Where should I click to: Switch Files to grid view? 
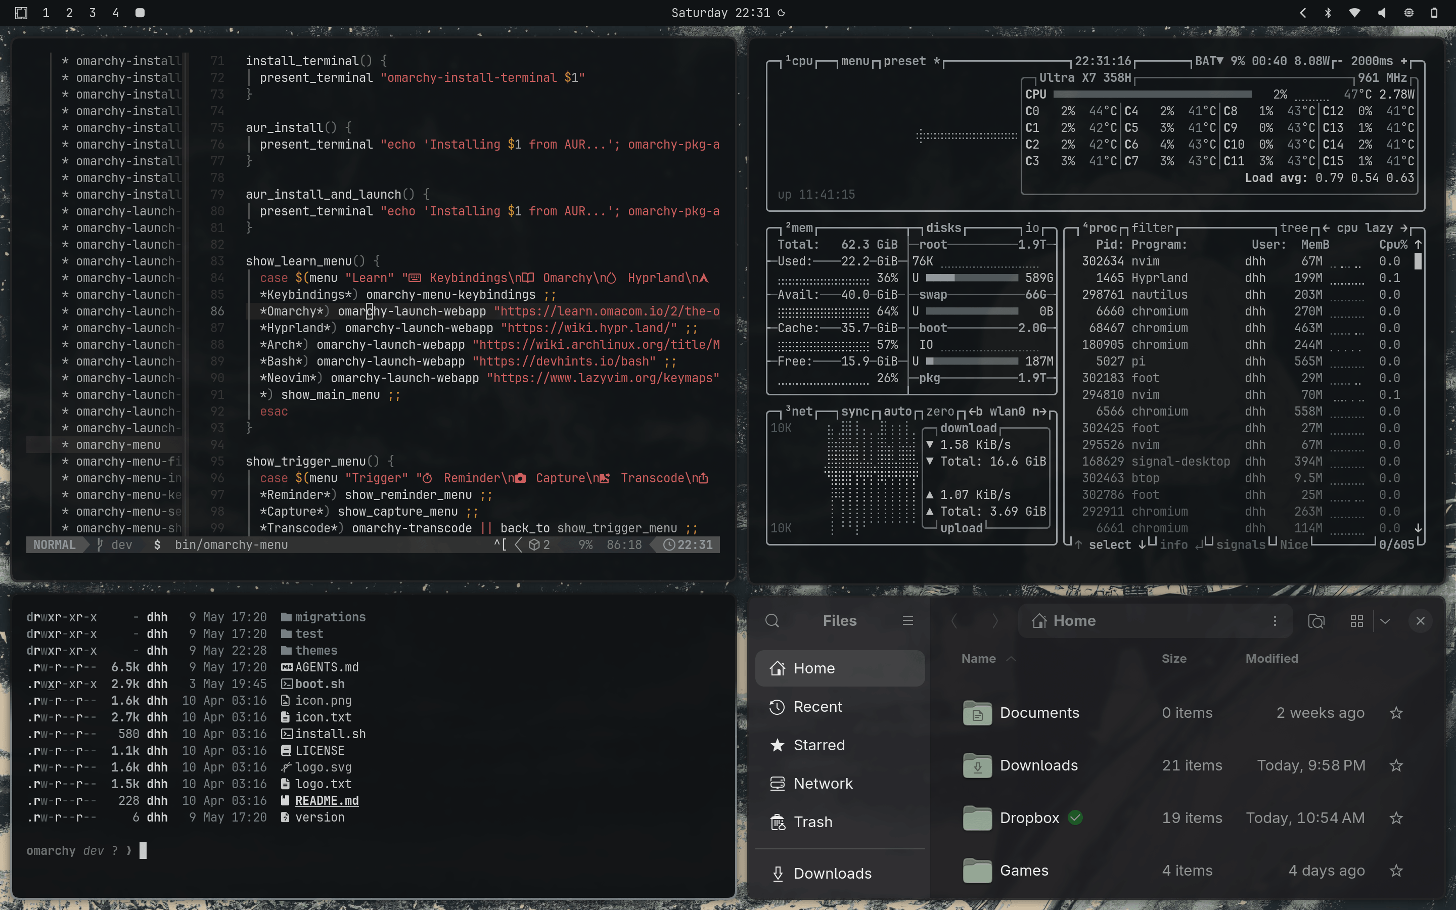[1357, 620]
